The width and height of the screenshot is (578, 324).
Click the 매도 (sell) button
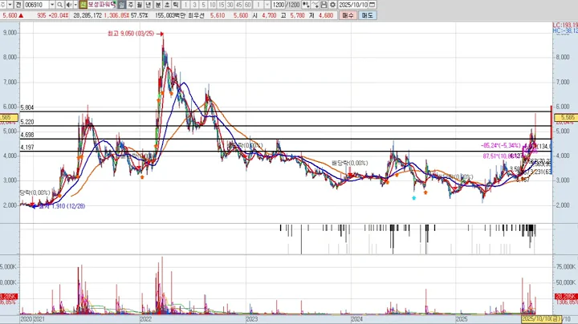[x=368, y=15]
